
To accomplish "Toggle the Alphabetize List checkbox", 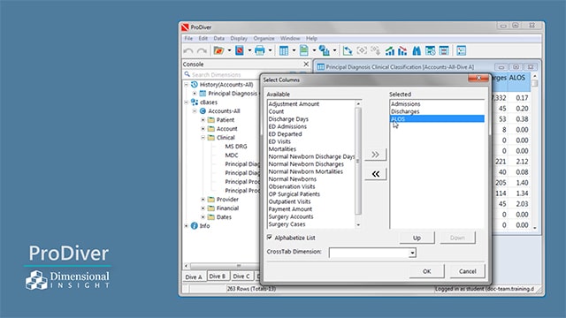I will 269,238.
